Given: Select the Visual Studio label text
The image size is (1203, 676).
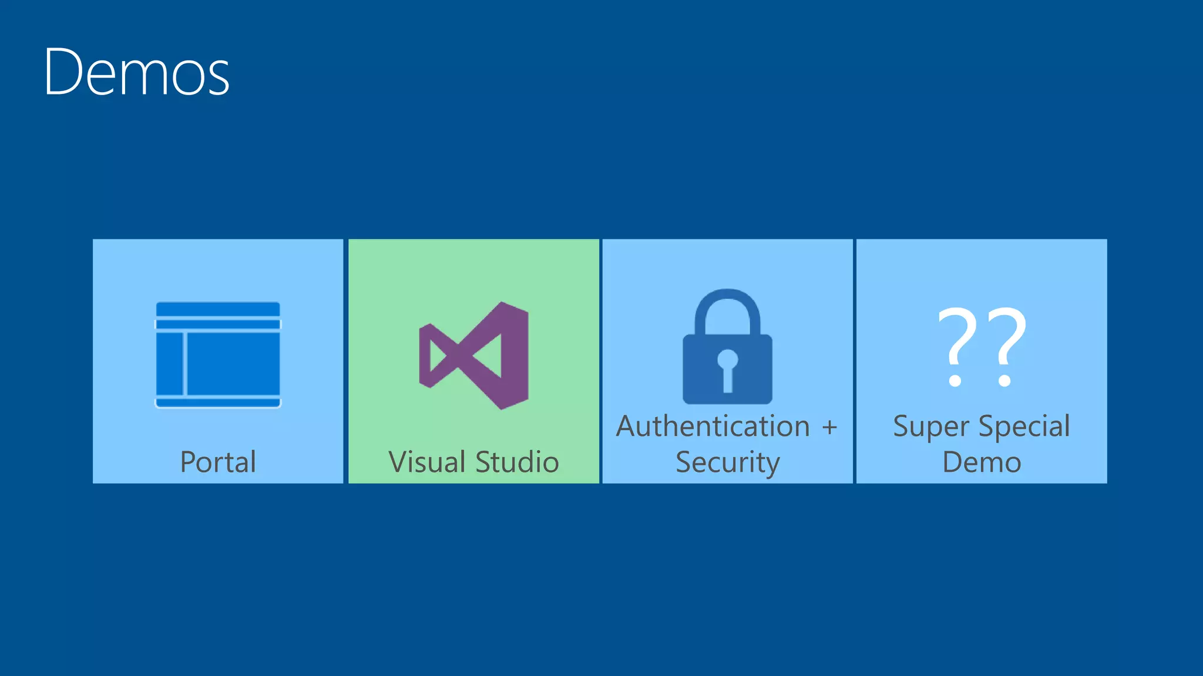Looking at the screenshot, I should [473, 462].
